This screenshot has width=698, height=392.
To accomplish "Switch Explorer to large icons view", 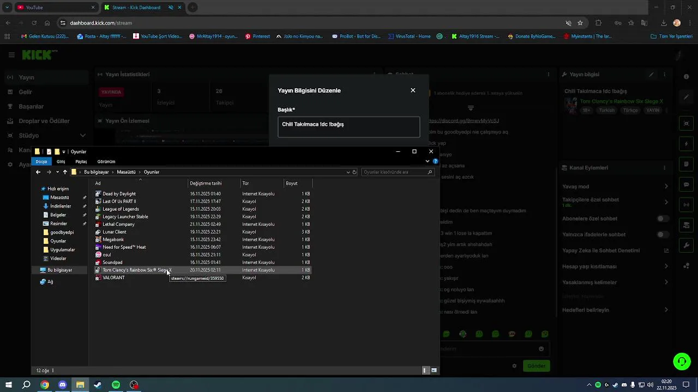I will coord(434,370).
